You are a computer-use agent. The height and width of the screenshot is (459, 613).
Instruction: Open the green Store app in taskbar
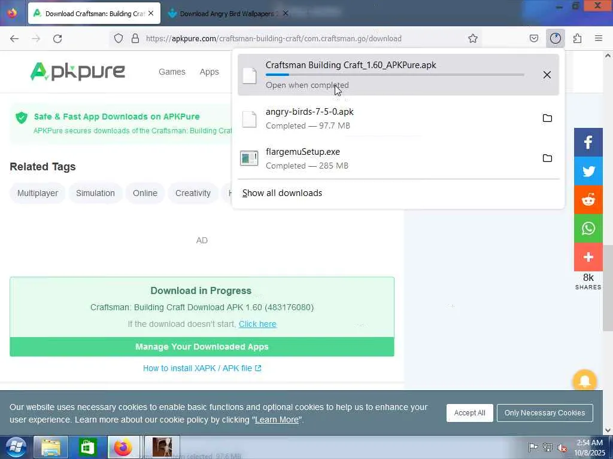coord(87,447)
